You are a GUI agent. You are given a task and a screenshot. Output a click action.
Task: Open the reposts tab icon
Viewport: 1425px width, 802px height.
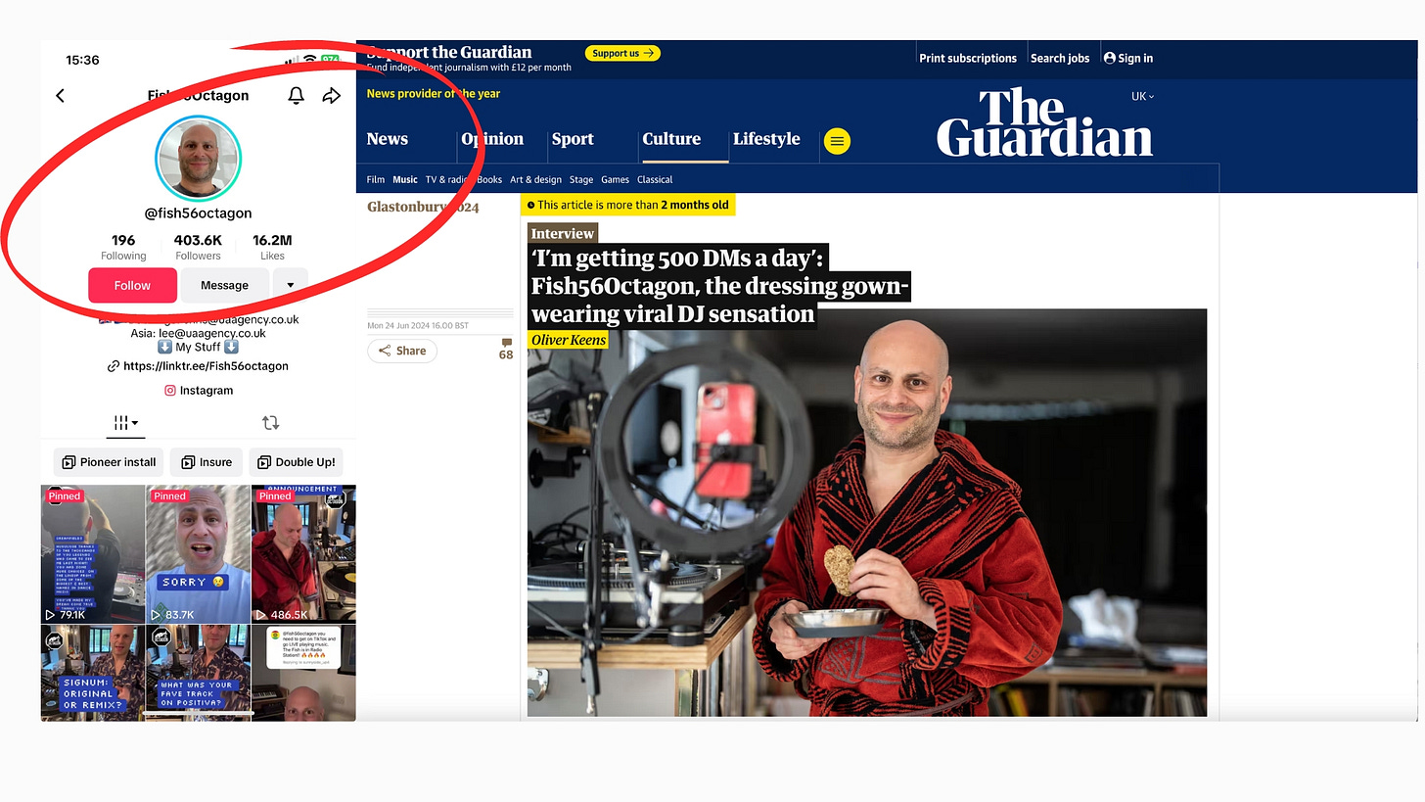point(271,423)
